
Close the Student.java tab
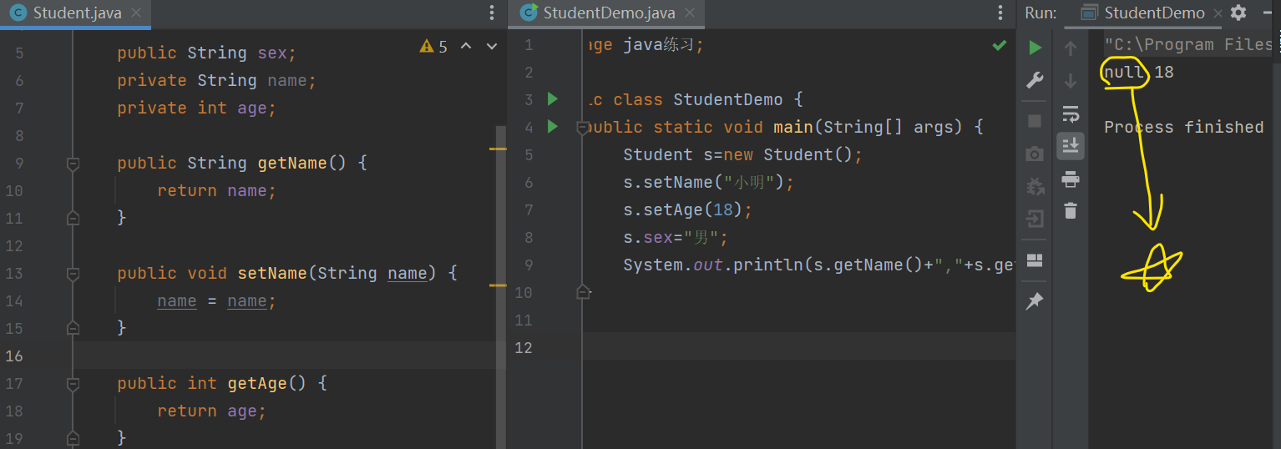(137, 13)
